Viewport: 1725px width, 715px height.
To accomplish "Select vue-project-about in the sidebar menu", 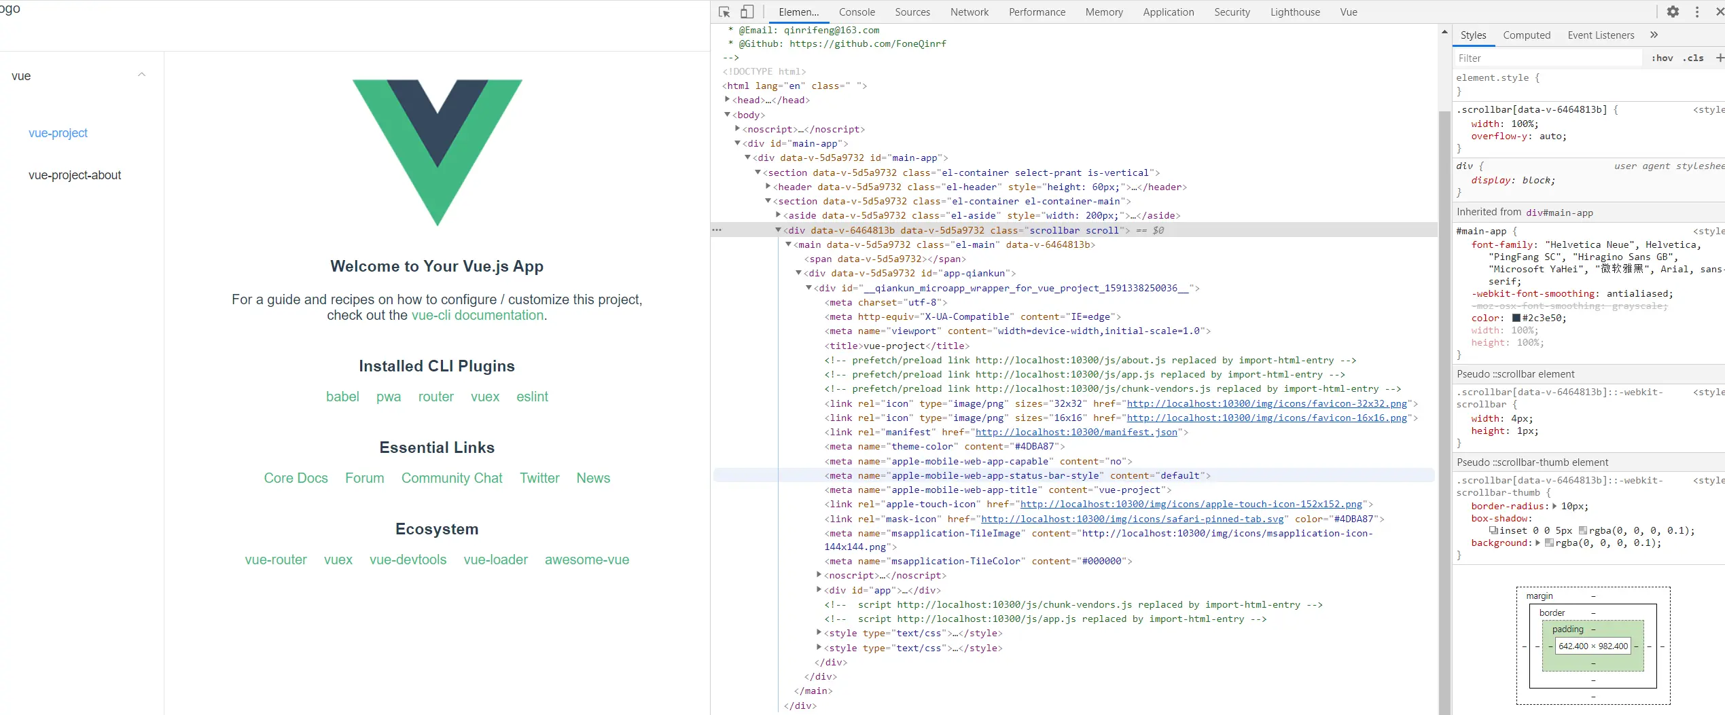I will tap(75, 175).
